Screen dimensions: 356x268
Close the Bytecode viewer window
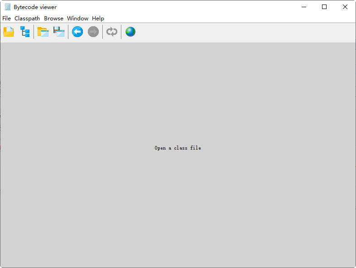tap(345, 7)
